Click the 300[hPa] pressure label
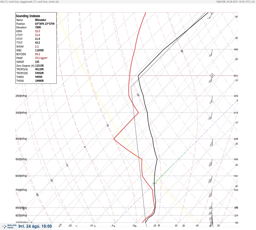 21,113
